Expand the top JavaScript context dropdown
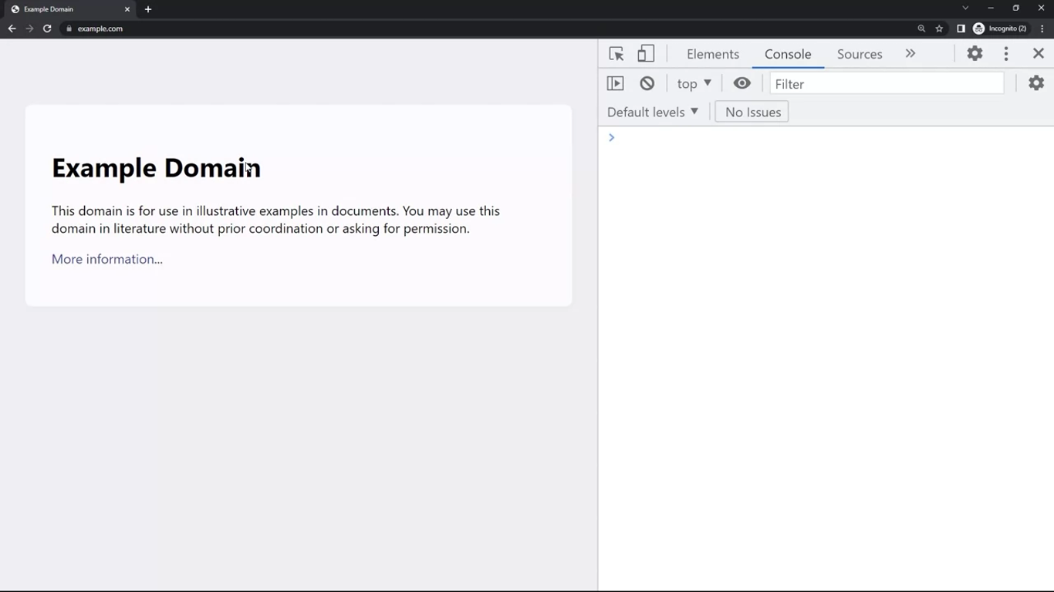Viewport: 1054px width, 592px height. point(694,83)
